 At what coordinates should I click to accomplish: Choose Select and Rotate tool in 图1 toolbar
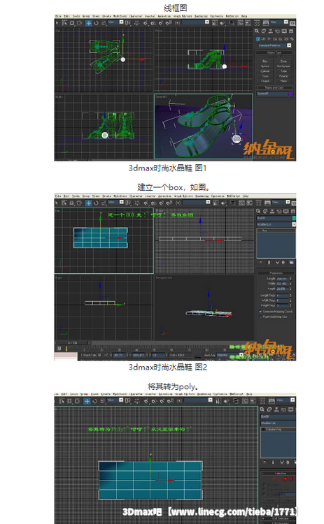(x=96, y=23)
